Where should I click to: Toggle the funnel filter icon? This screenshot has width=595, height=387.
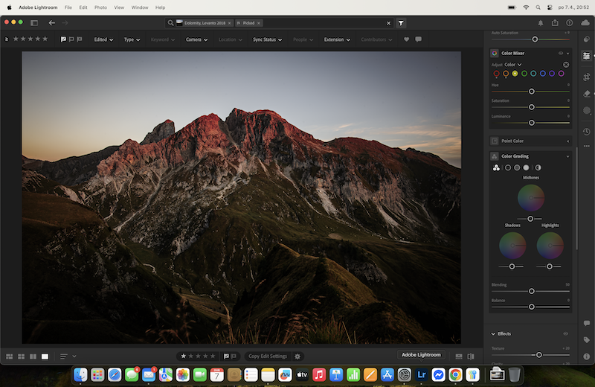click(x=401, y=23)
